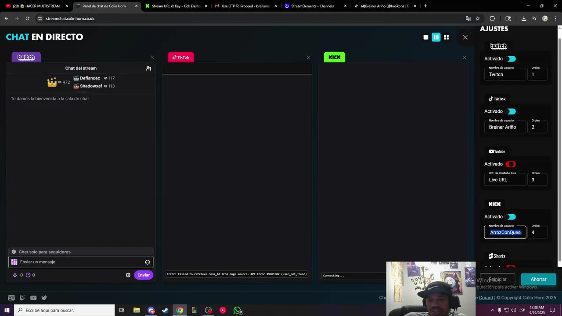Open File Explorer from taskbar
The image size is (562, 316).
click(137, 310)
